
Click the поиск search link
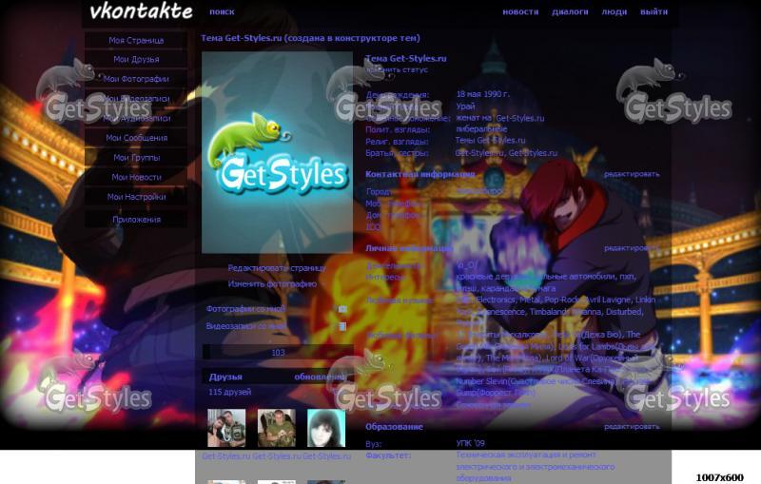click(222, 12)
